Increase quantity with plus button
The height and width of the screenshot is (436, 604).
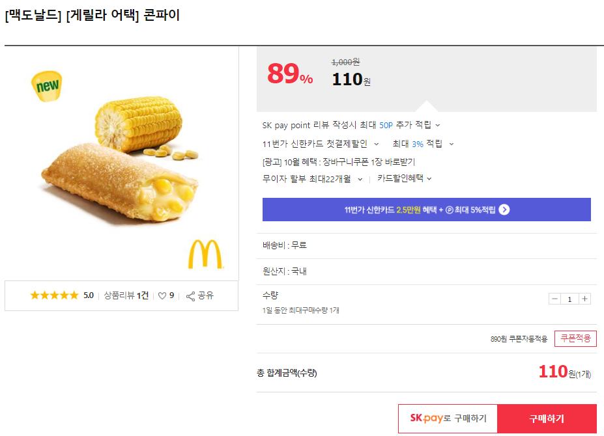584,299
